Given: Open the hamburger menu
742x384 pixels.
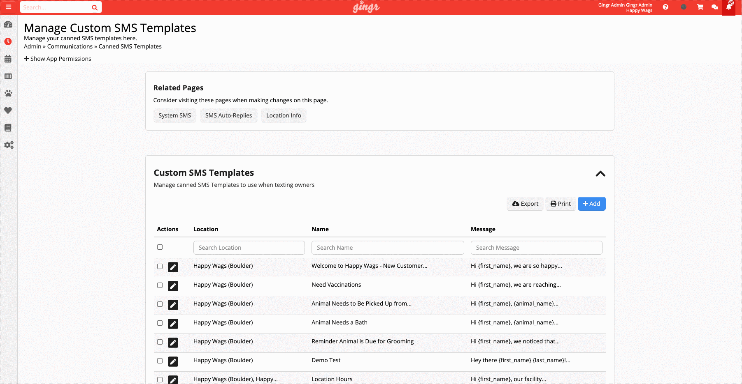Looking at the screenshot, I should 9,7.
